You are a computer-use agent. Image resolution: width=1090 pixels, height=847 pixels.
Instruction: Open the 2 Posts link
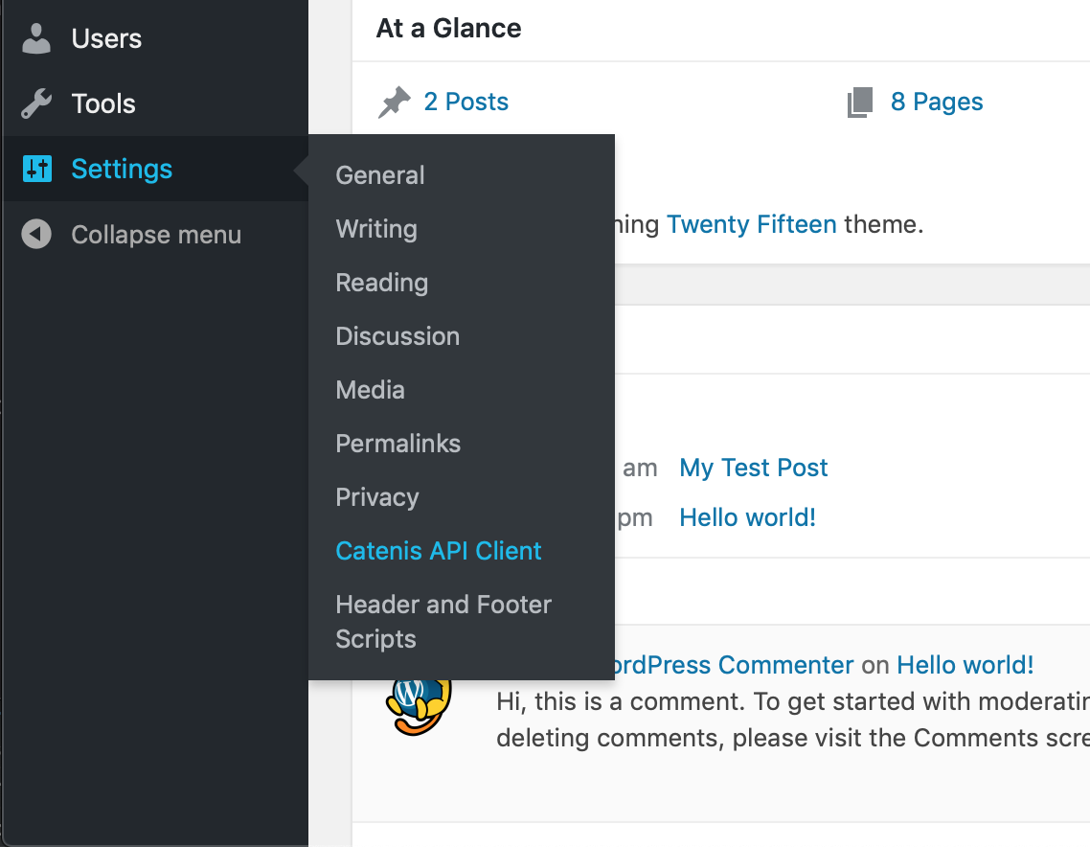pos(466,102)
